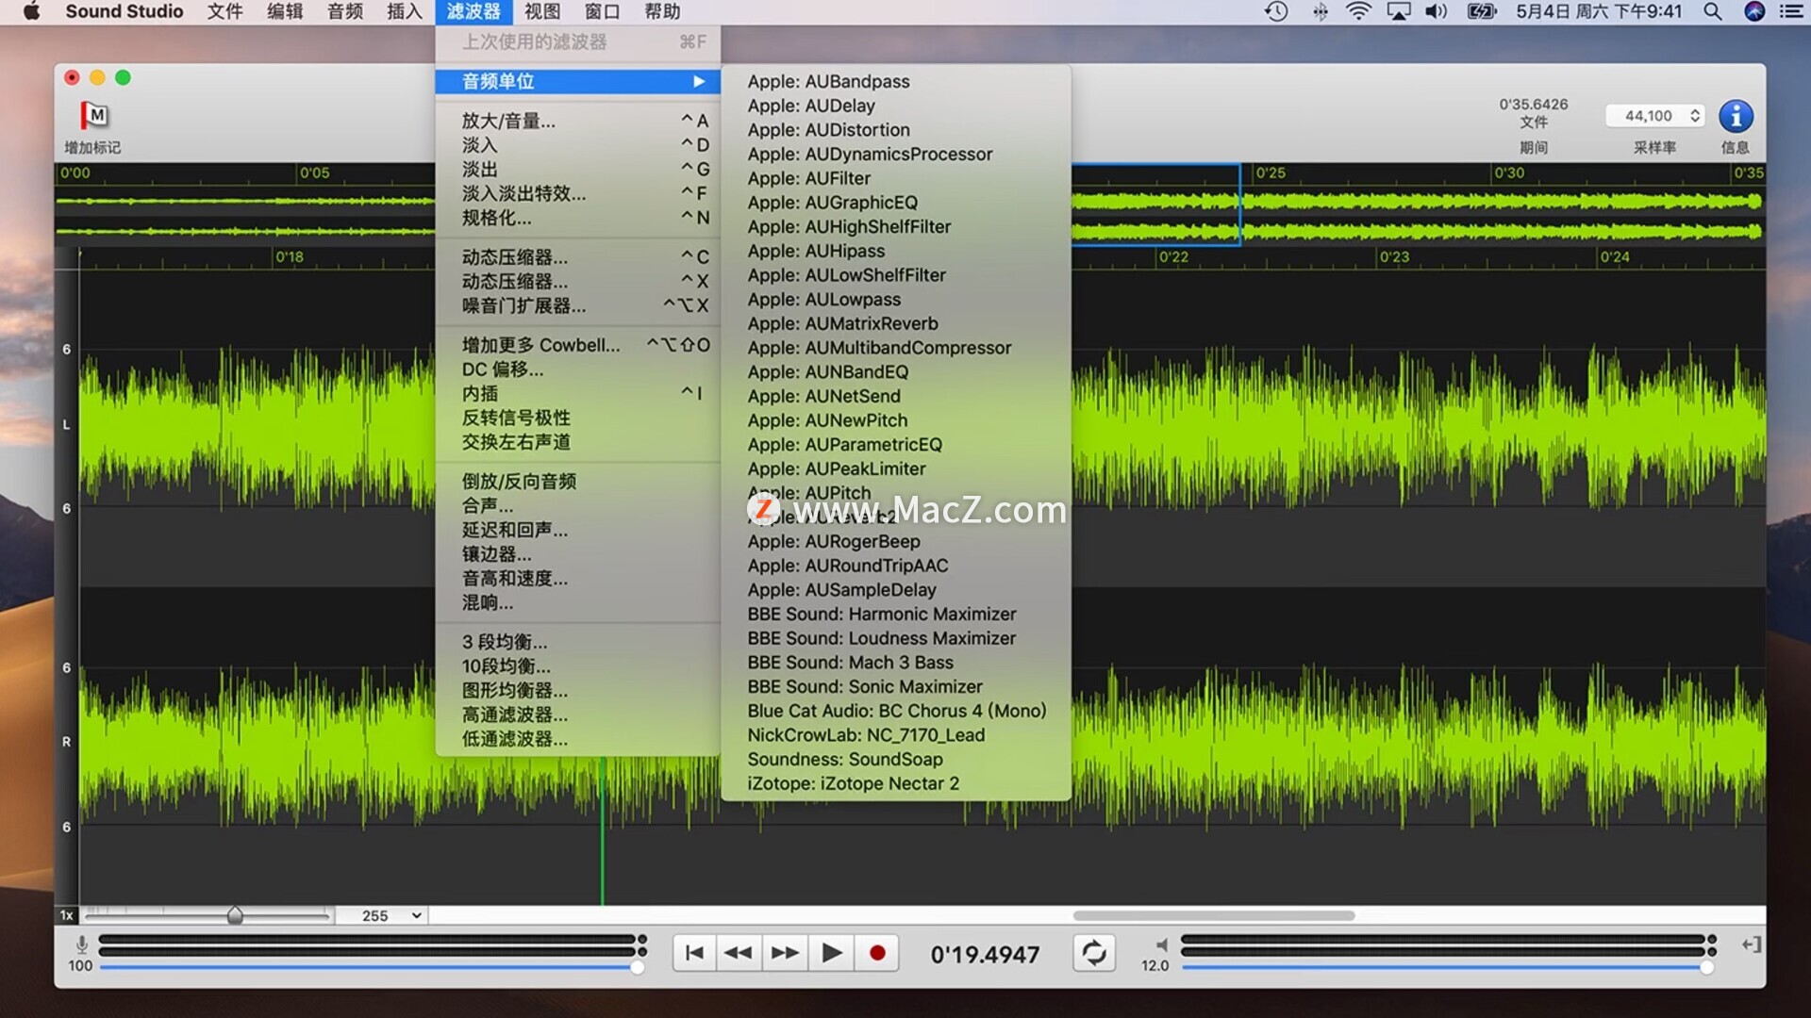
Task: Select iZotope: iZotope Nectar 2
Action: [x=896, y=783]
